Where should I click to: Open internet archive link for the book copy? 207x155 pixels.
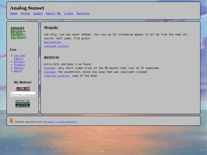[57, 76]
